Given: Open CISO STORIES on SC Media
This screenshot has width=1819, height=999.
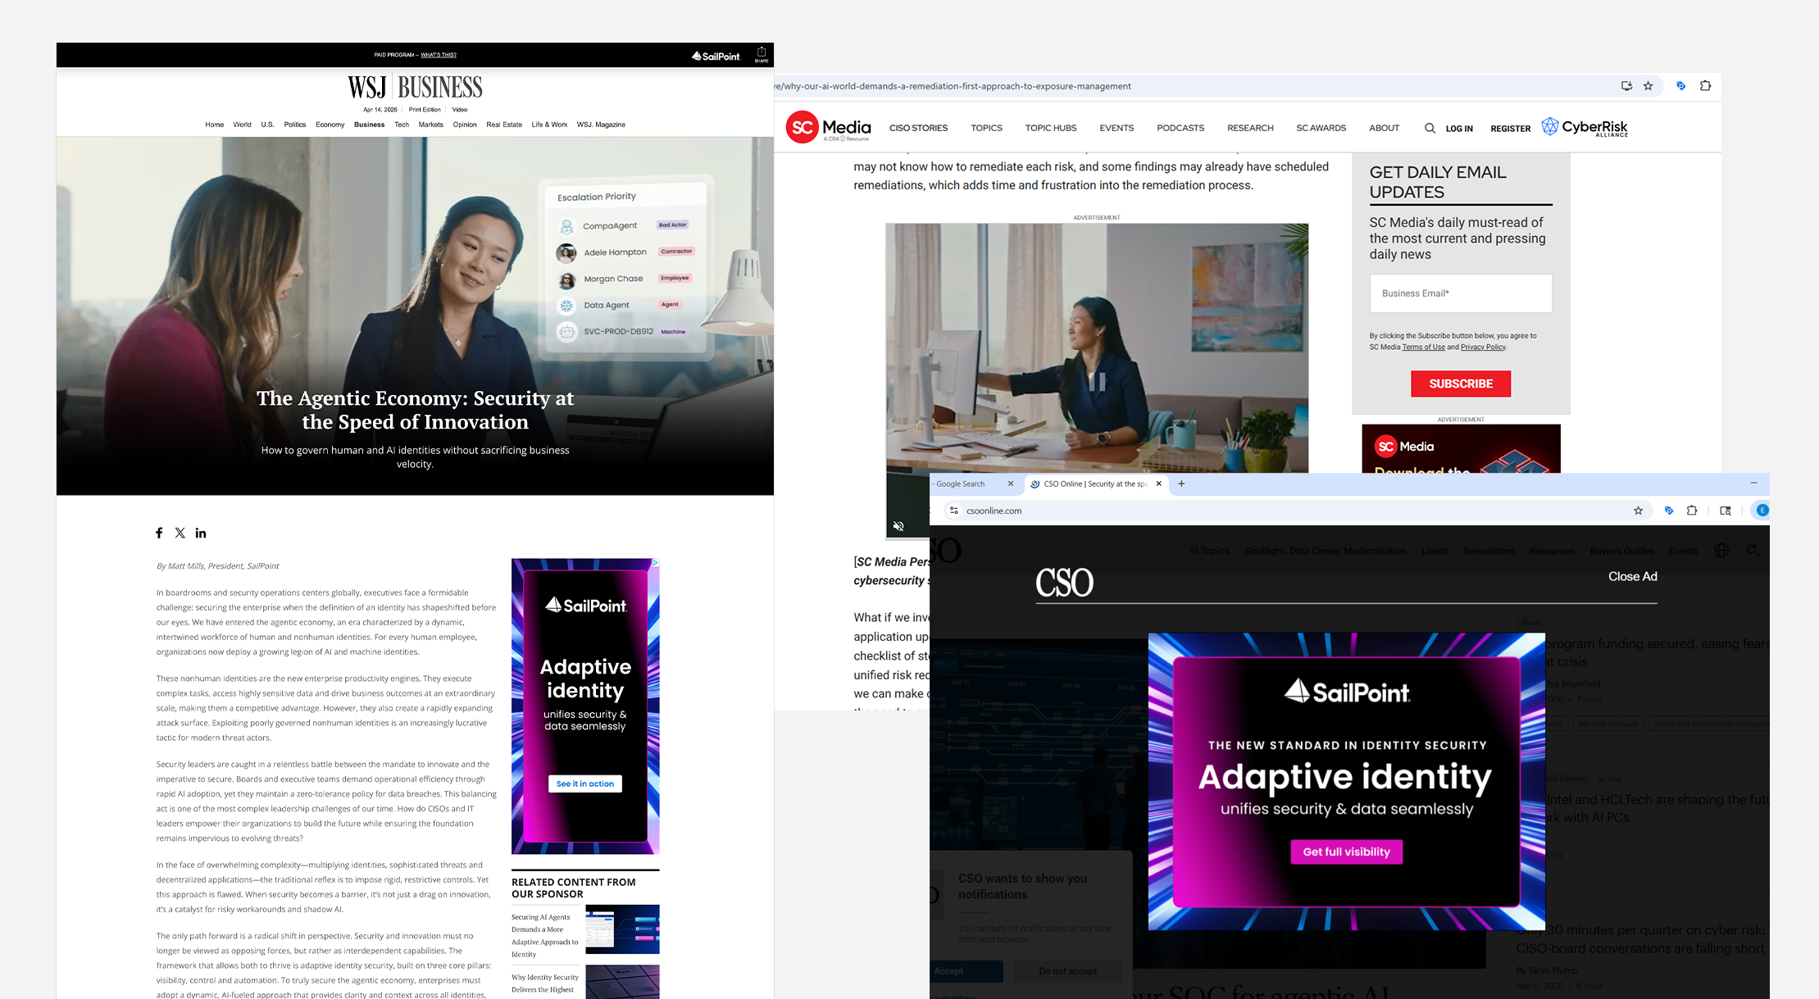Looking at the screenshot, I should [x=918, y=128].
